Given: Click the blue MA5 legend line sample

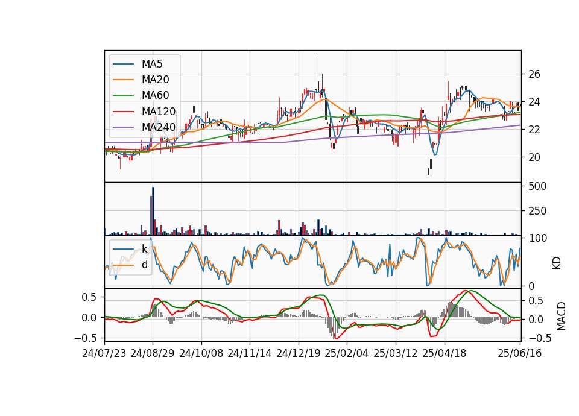Looking at the screenshot, I should point(123,64).
